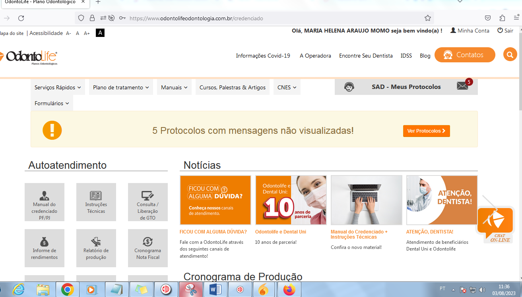The height and width of the screenshot is (297, 522).
Task: Open the SAD protocols envelope icon
Action: [x=462, y=86]
